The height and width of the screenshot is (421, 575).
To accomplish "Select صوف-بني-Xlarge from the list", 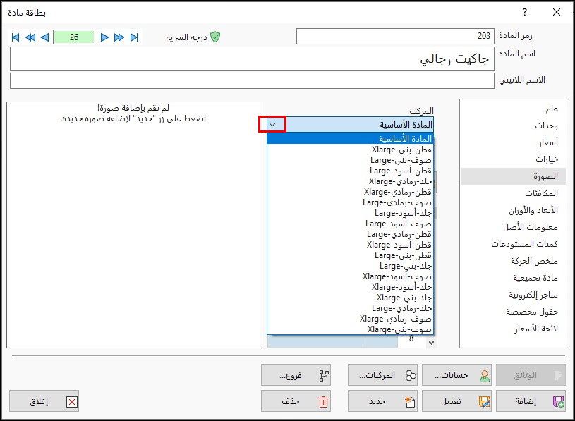I will pyautogui.click(x=350, y=329).
